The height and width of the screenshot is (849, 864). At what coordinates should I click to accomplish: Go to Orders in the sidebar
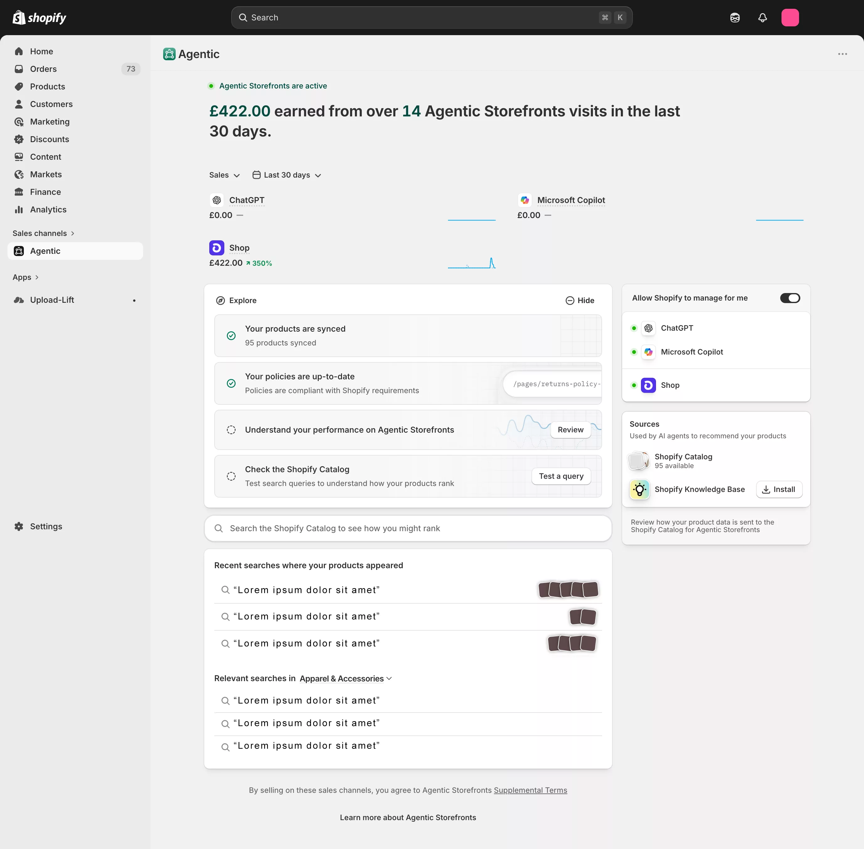coord(75,69)
